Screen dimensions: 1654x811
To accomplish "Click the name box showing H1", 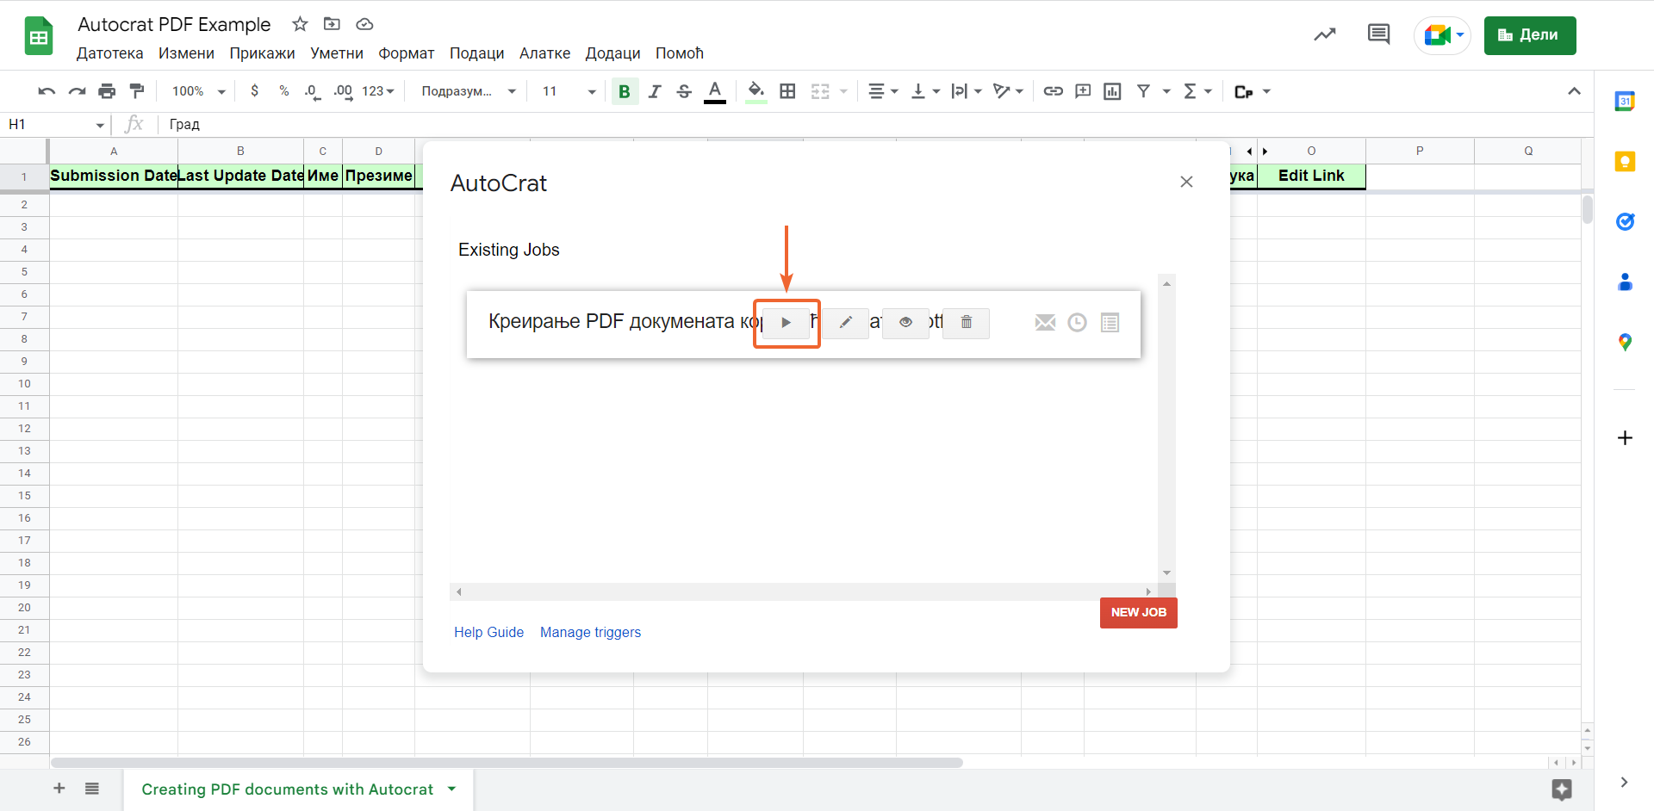I will [x=56, y=125].
